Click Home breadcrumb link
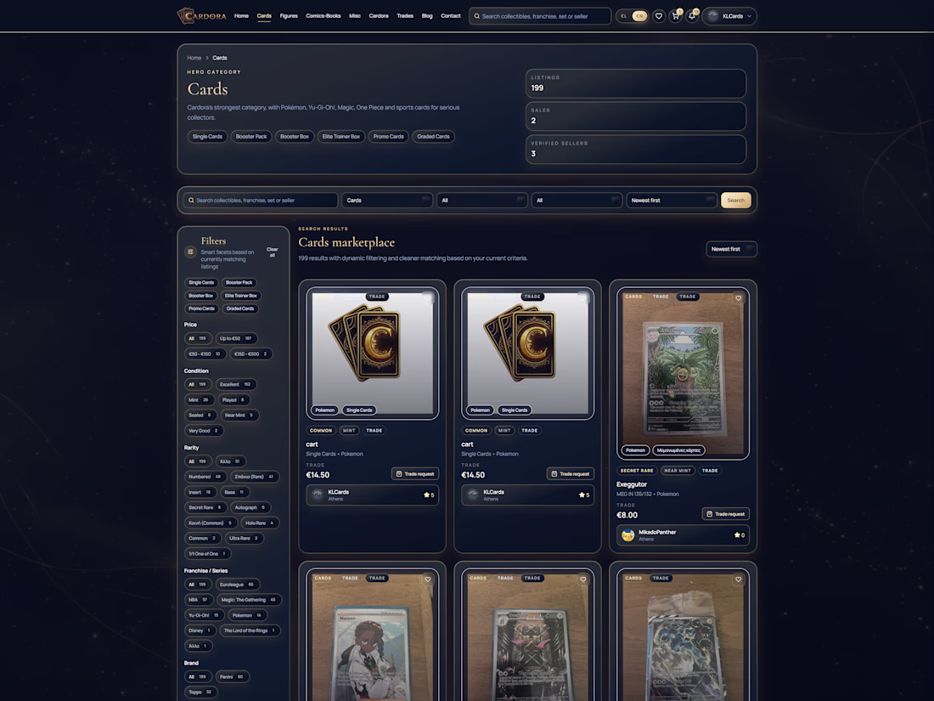Screen dimensions: 934x701 tap(194, 58)
